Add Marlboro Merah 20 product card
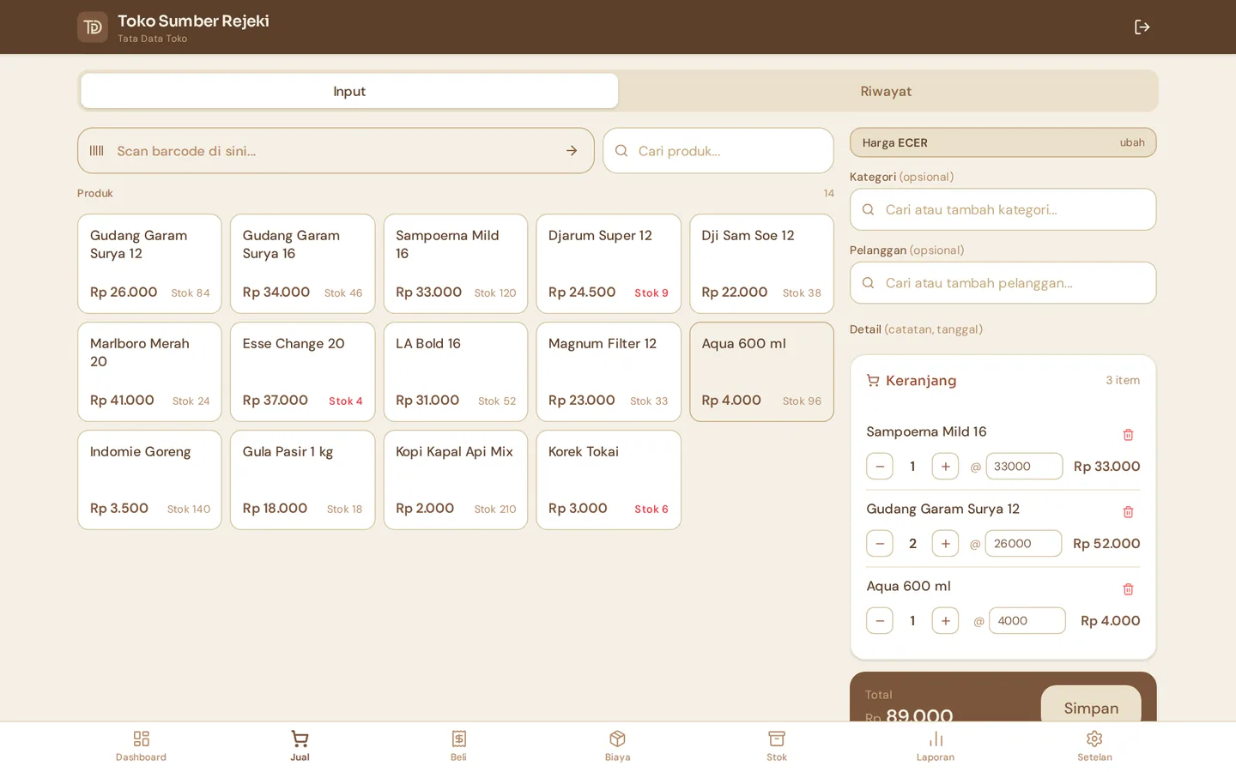This screenshot has width=1236, height=772. point(149,371)
